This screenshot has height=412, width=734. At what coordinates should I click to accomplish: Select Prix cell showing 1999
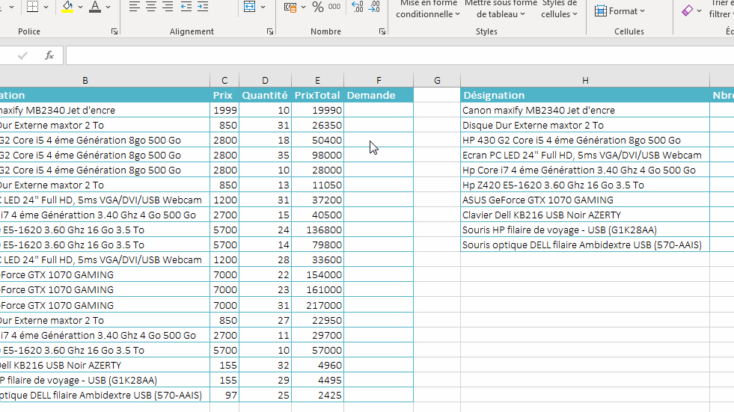point(224,110)
